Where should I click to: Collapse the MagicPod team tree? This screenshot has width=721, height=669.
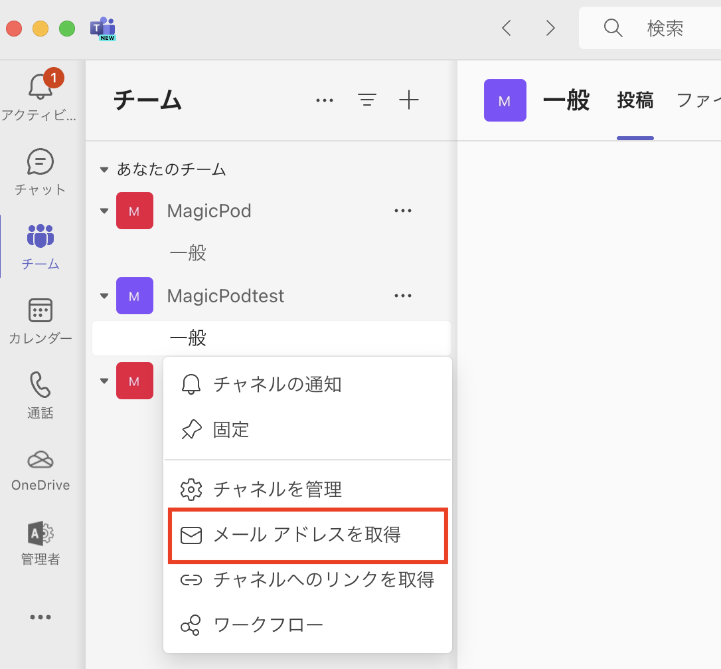pyautogui.click(x=104, y=211)
